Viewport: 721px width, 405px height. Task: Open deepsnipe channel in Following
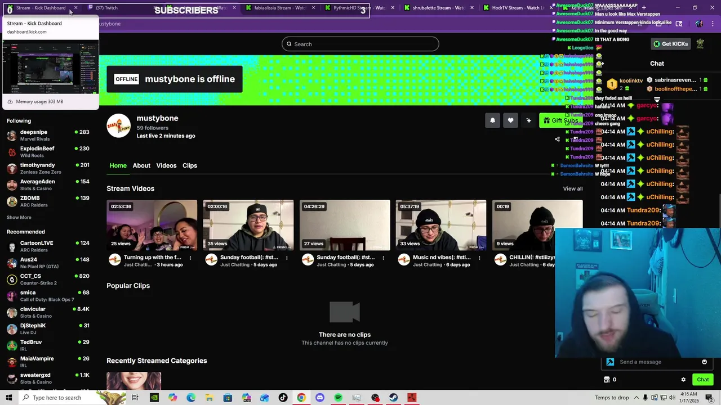48,135
